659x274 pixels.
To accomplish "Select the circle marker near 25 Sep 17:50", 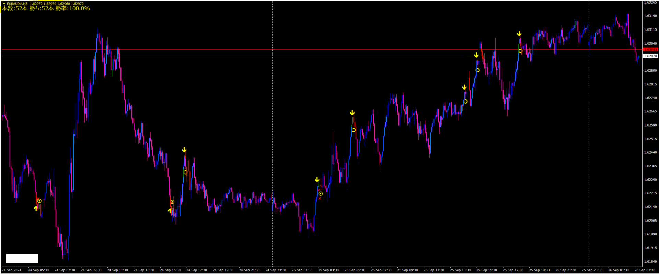I will 520,51.
